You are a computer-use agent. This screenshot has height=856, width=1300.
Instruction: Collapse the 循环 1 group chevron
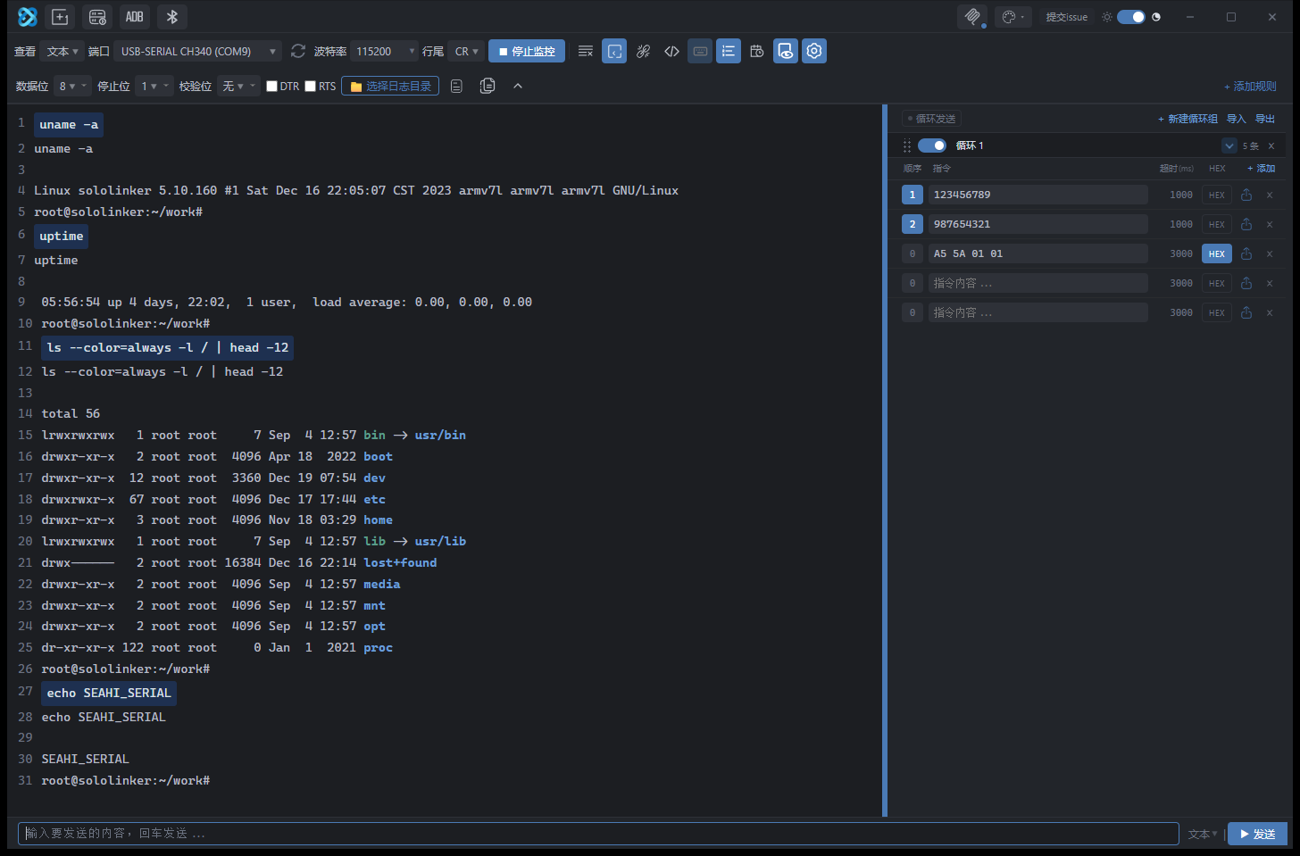pos(1229,145)
